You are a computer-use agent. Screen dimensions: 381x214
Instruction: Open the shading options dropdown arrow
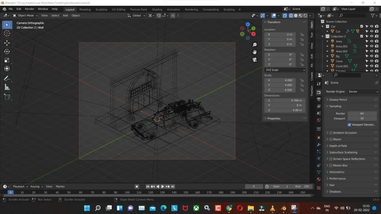click(x=310, y=16)
